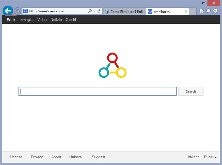The width and height of the screenshot is (222, 165).
Task: Switch to Video search category
Action: (42, 20)
